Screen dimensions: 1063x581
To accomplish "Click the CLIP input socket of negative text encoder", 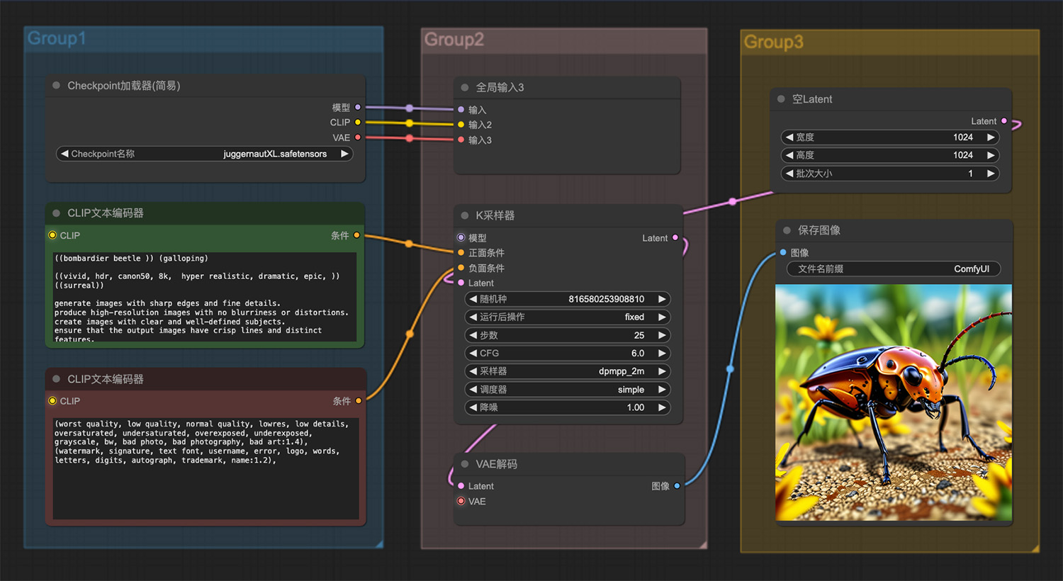I will pos(52,401).
